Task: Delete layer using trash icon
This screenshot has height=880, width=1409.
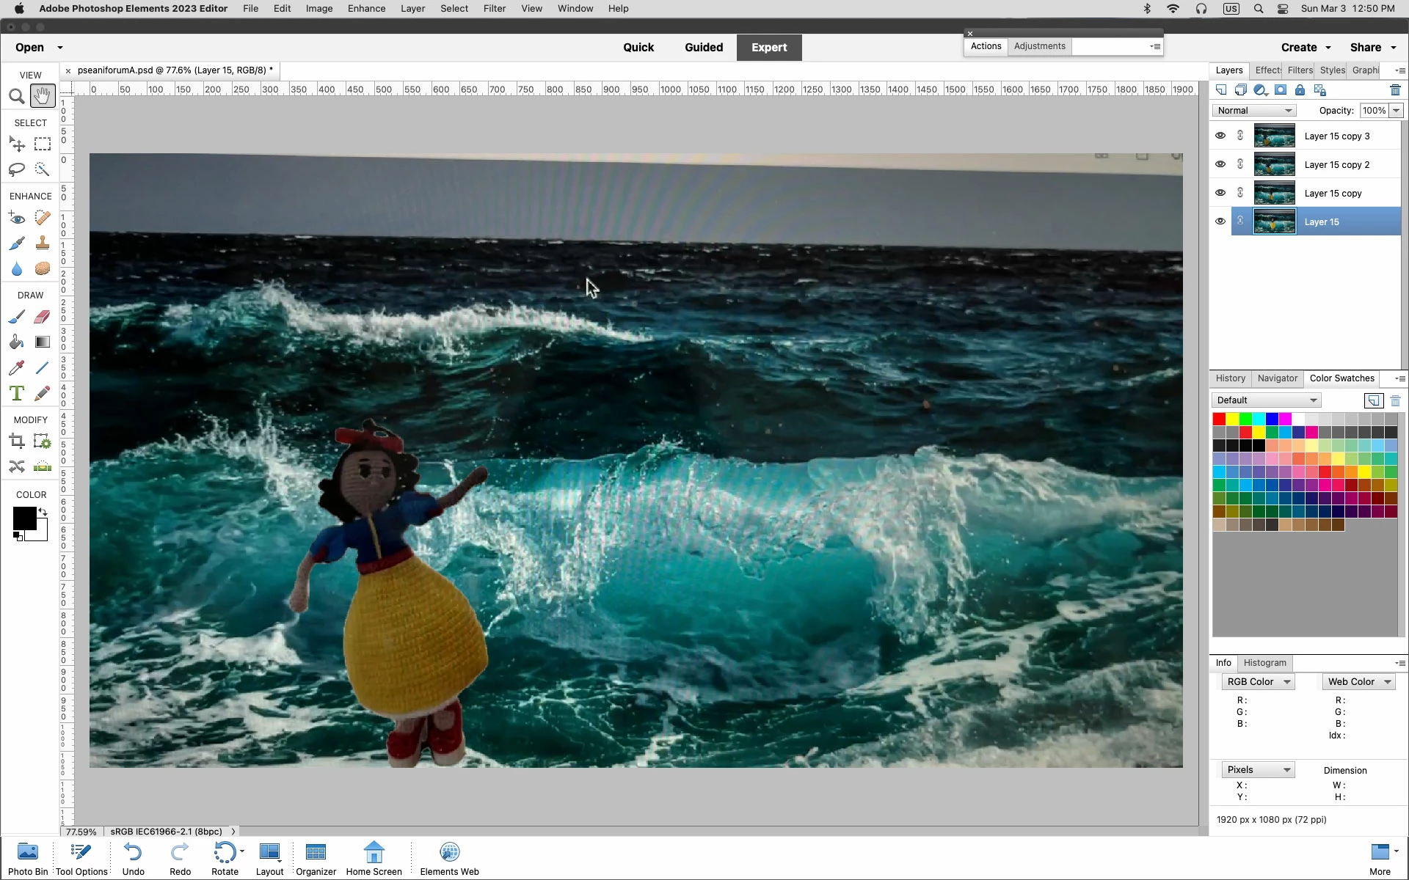Action: click(x=1395, y=90)
